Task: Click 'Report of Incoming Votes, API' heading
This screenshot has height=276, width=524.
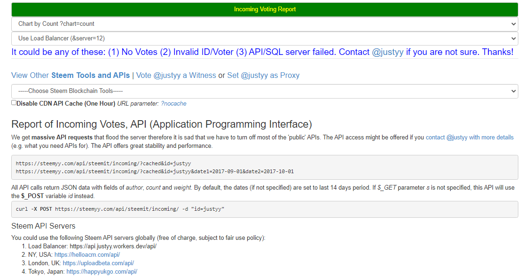Action: coord(162,124)
